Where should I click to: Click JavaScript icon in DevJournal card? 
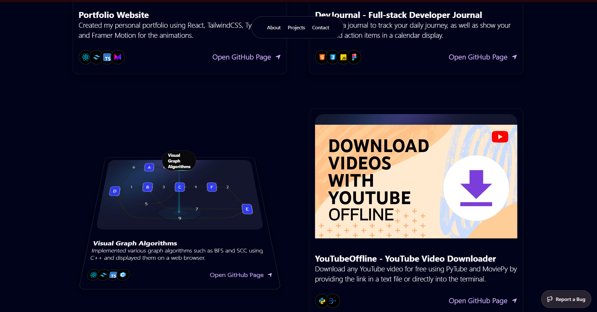click(344, 57)
